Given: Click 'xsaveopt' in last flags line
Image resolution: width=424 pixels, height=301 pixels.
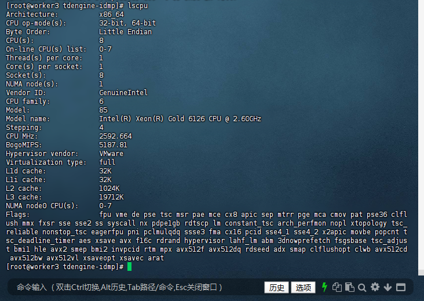Looking at the screenshot, I should [x=99, y=258].
